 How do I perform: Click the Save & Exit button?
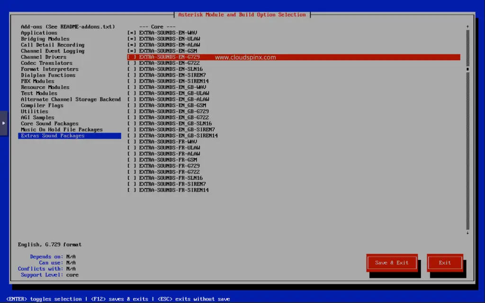click(392, 262)
